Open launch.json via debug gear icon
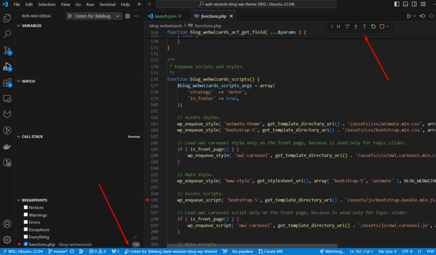 (x=128, y=16)
